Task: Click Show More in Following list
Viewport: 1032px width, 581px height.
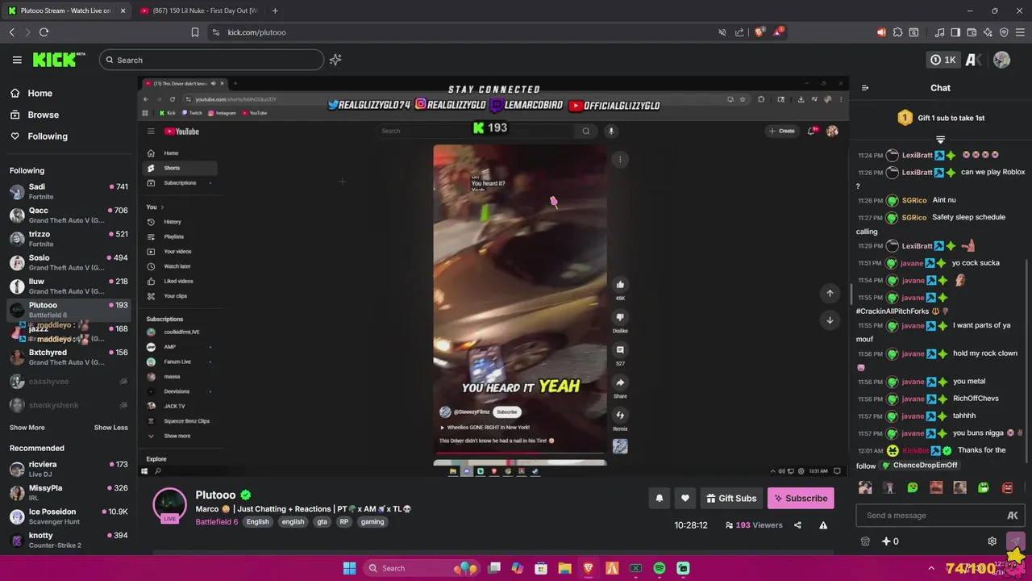Action: 27,428
